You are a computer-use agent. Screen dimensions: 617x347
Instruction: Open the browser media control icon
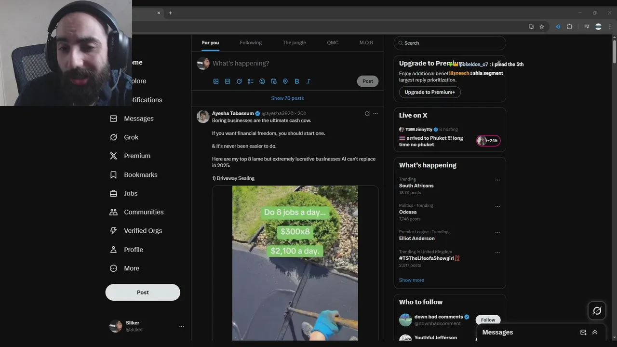tap(587, 27)
